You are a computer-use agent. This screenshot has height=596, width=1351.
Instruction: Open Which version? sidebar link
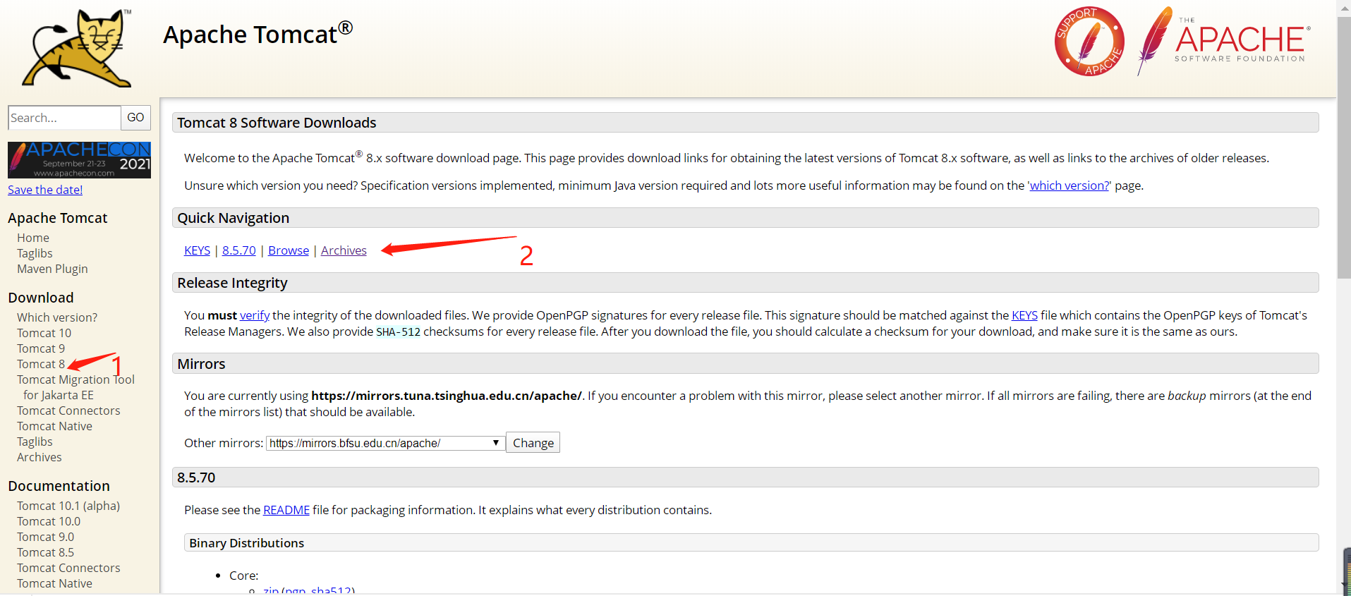coord(57,317)
